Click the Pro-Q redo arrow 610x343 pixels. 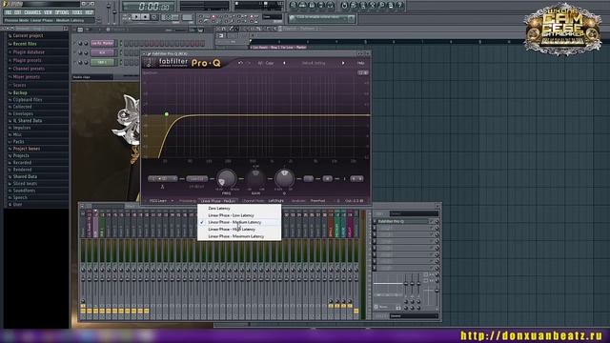click(248, 63)
